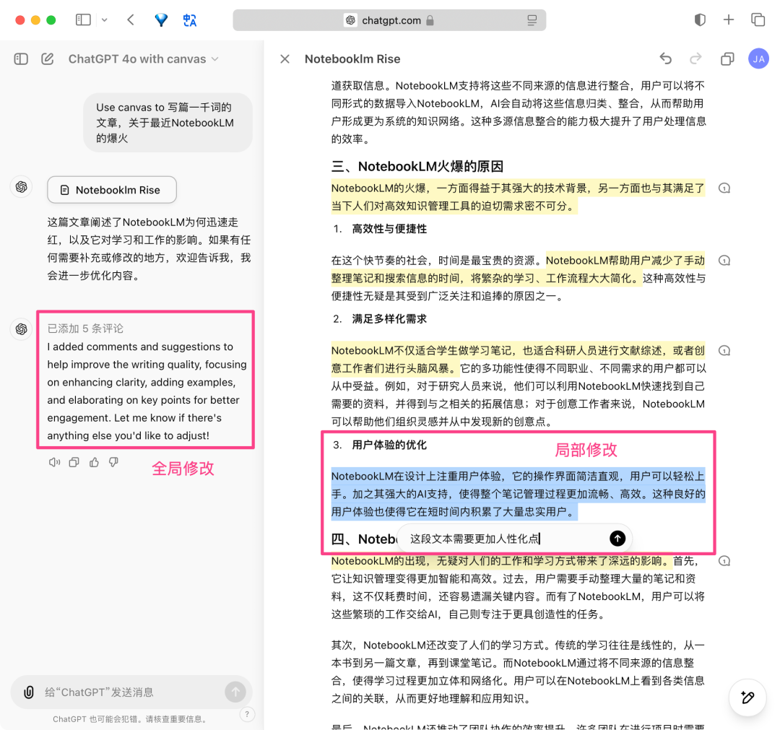
Task: Close the canvas with the X icon
Action: (x=285, y=59)
